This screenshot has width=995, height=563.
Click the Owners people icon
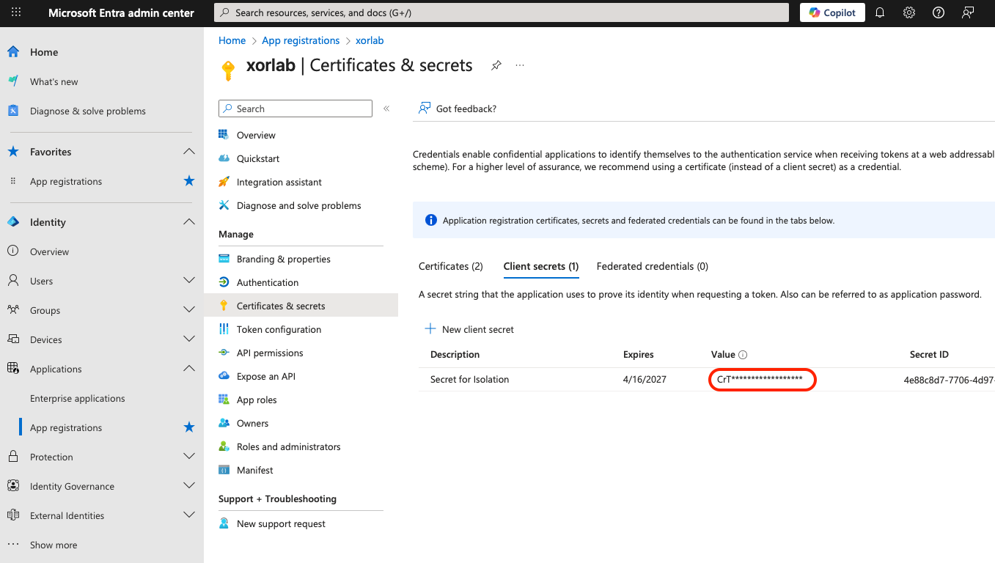[x=224, y=423]
